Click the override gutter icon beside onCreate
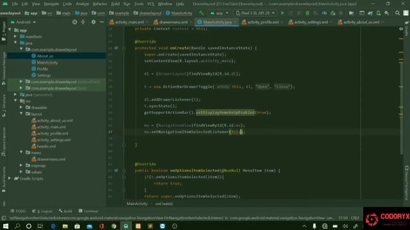 pyautogui.click(x=116, y=48)
